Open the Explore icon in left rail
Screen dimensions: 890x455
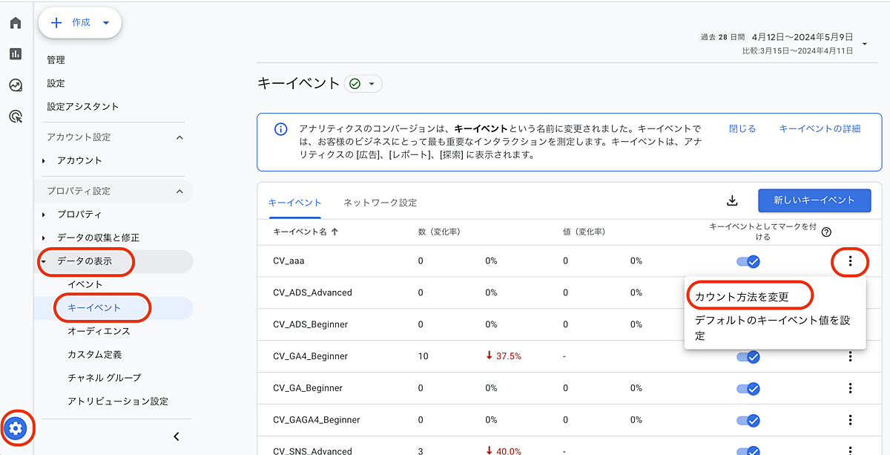(x=16, y=85)
